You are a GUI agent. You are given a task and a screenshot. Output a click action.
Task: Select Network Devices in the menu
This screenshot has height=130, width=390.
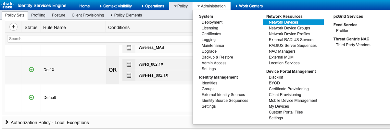click(293, 22)
